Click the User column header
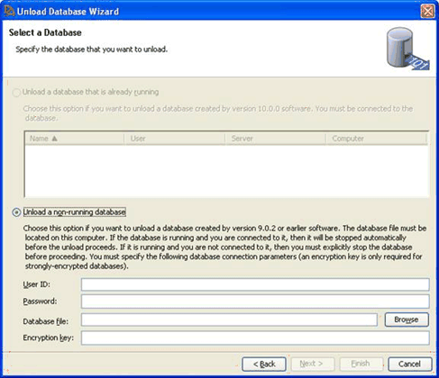The image size is (439, 378). point(174,139)
